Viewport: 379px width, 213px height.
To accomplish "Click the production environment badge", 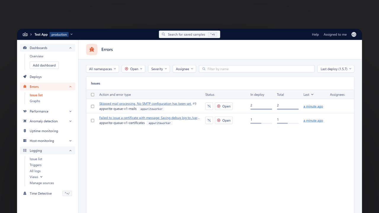I will (x=59, y=35).
